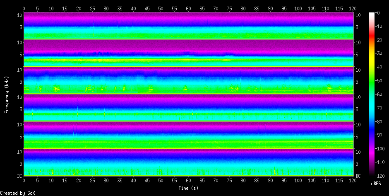The image size is (389, 196).
Task: Click the fifth channel spectrogram from top
Action: (188, 135)
